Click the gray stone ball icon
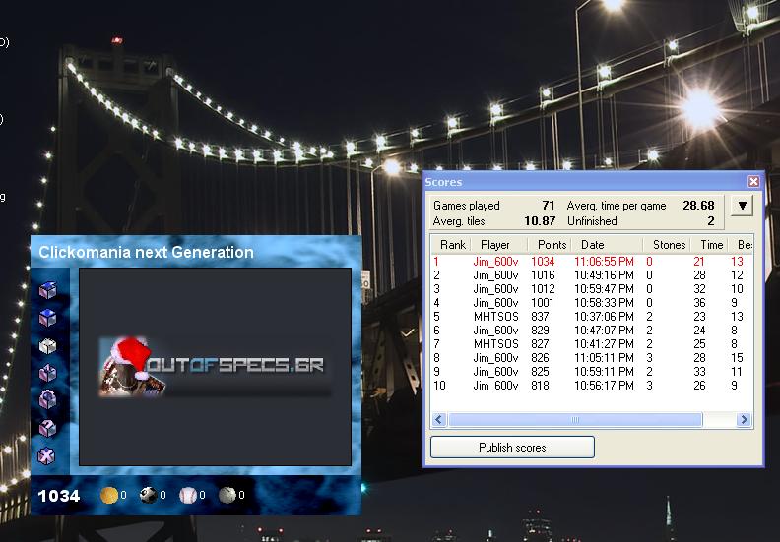The height and width of the screenshot is (542, 780). 227,495
